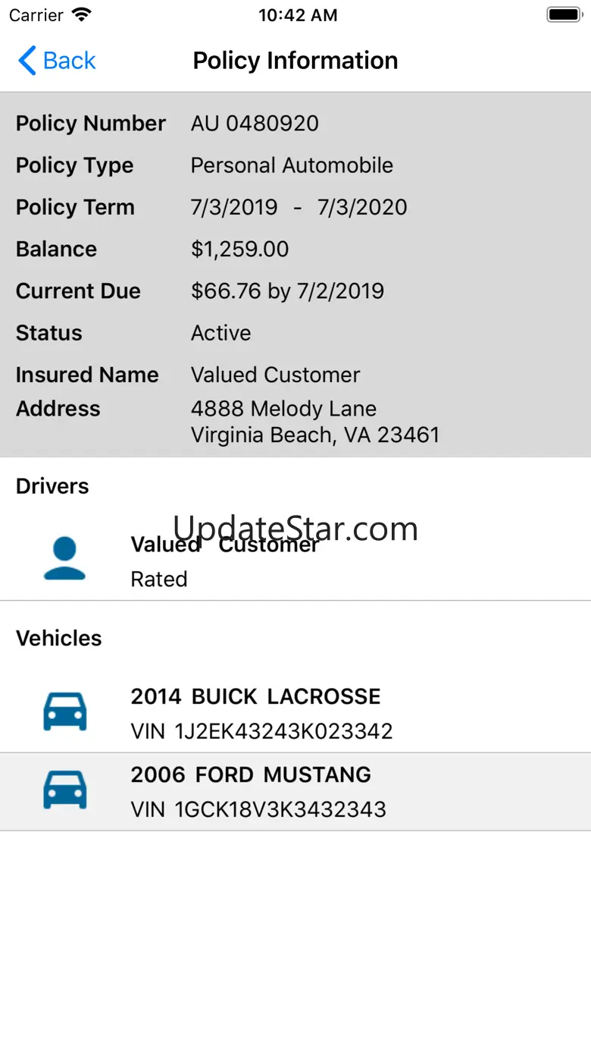Tap the Active status value

click(x=220, y=333)
